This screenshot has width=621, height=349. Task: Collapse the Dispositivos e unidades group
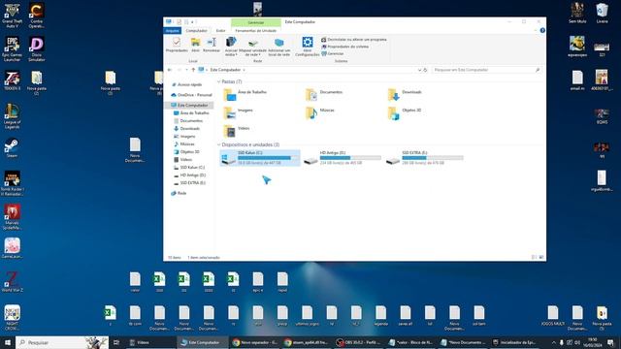click(218, 144)
